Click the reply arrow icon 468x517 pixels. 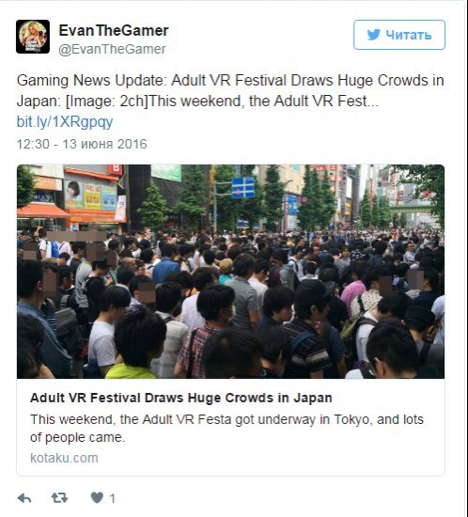click(x=24, y=498)
